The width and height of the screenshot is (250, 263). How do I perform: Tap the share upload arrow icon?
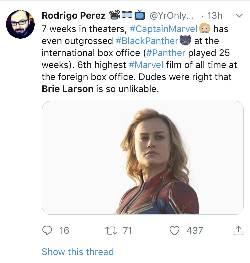click(238, 230)
